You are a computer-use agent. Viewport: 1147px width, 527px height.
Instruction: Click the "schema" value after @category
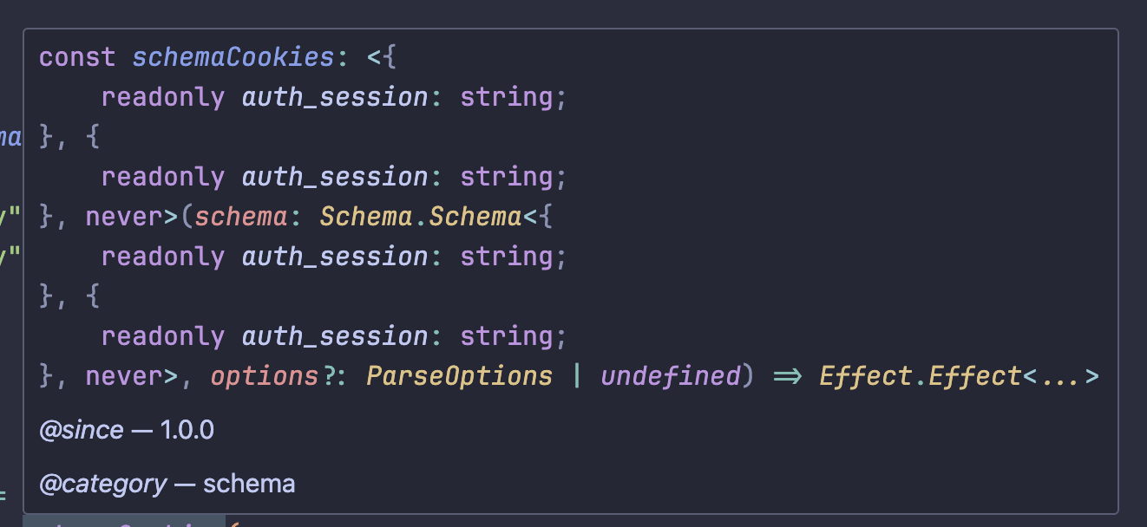(x=249, y=484)
